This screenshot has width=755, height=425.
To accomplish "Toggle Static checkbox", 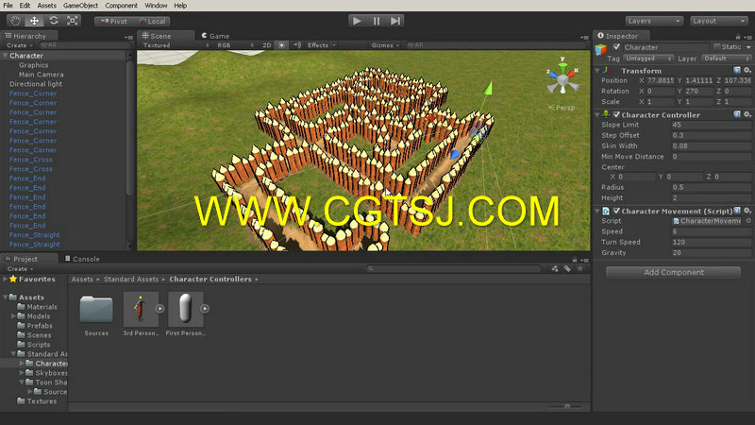I will pos(716,46).
